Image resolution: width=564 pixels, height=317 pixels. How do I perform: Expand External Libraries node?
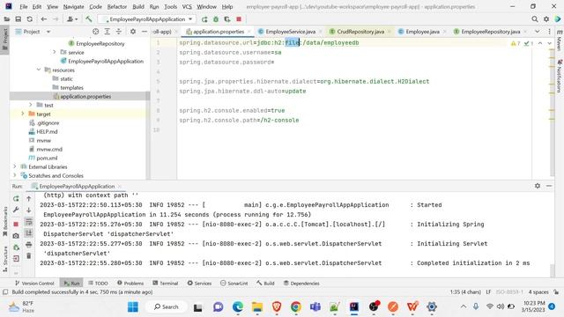click(15, 166)
